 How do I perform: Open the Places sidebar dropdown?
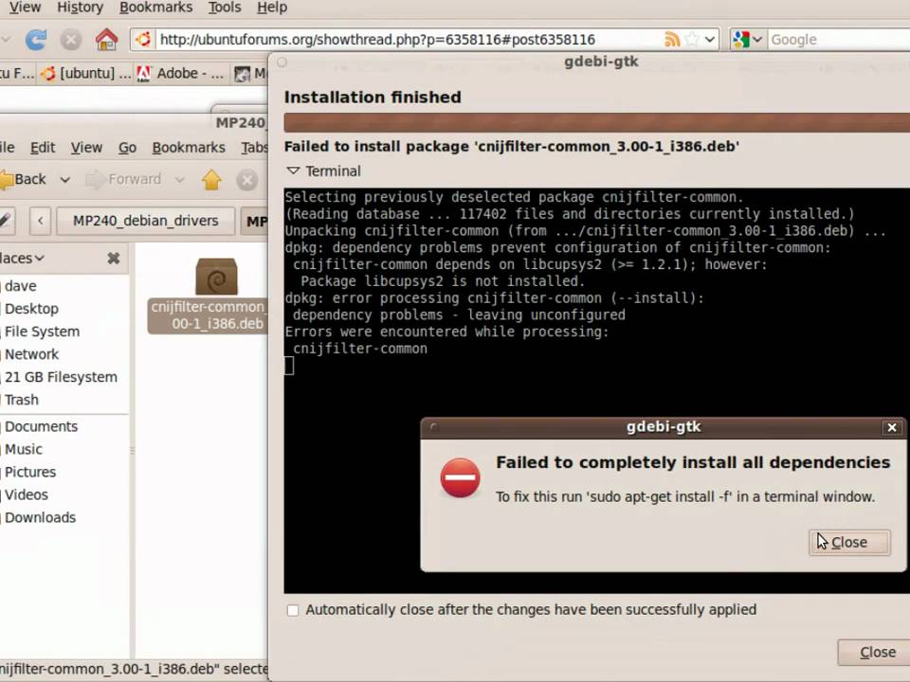point(22,258)
